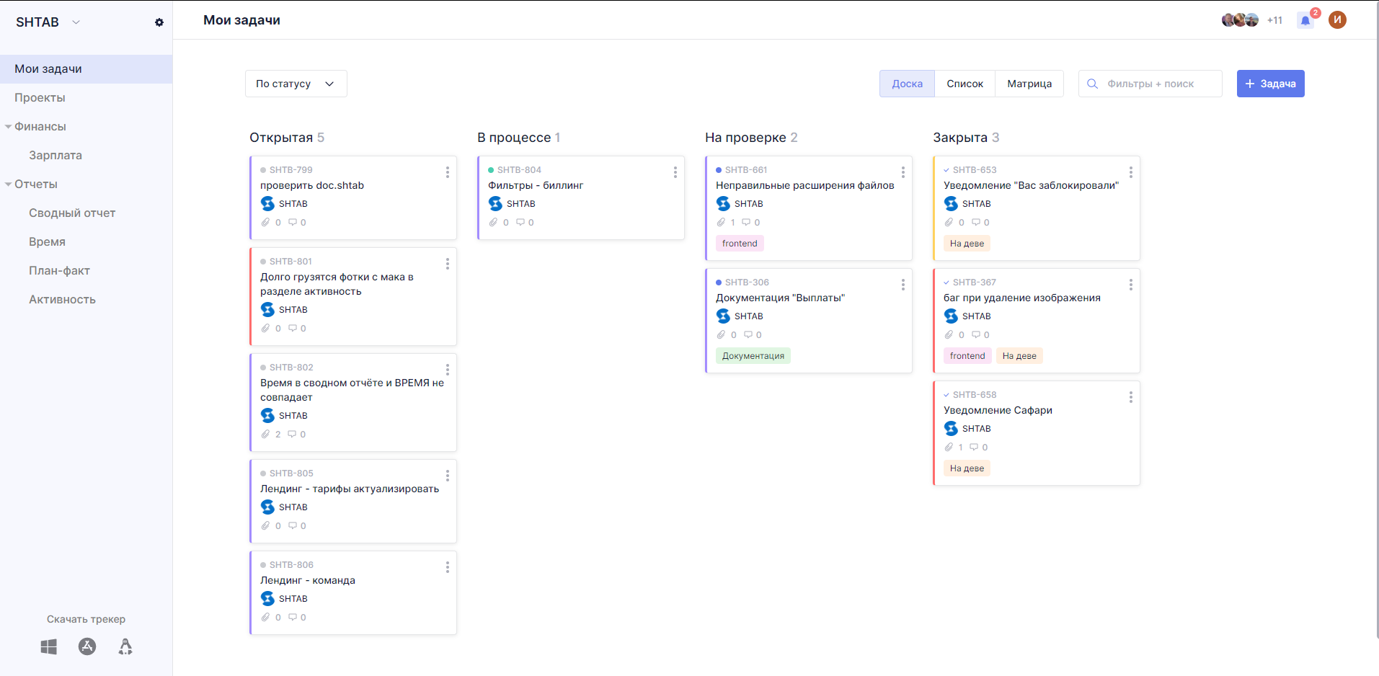Click the search magnifier icon

[1093, 84]
